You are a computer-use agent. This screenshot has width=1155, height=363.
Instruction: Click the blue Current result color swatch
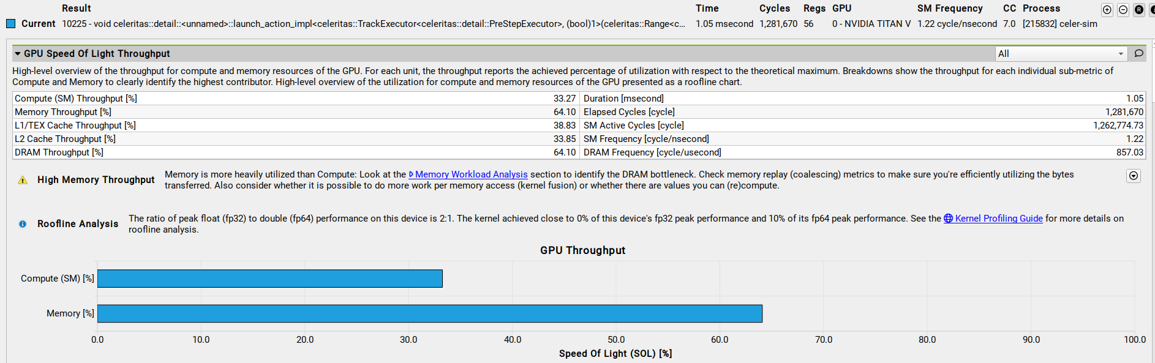coord(10,24)
